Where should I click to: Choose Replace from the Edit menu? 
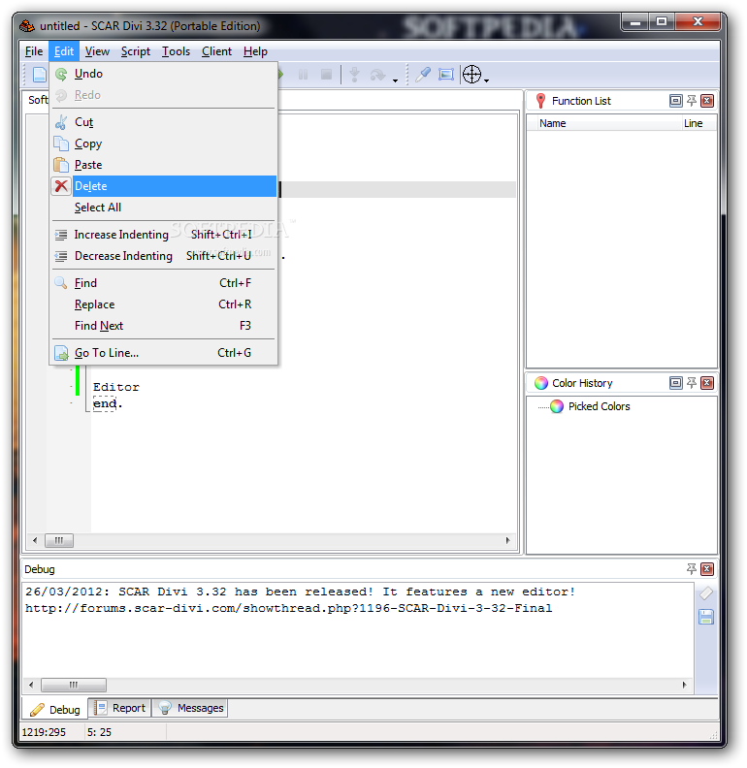164,304
